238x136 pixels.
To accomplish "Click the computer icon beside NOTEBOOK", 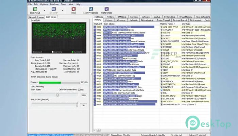I will click(x=161, y=81).
